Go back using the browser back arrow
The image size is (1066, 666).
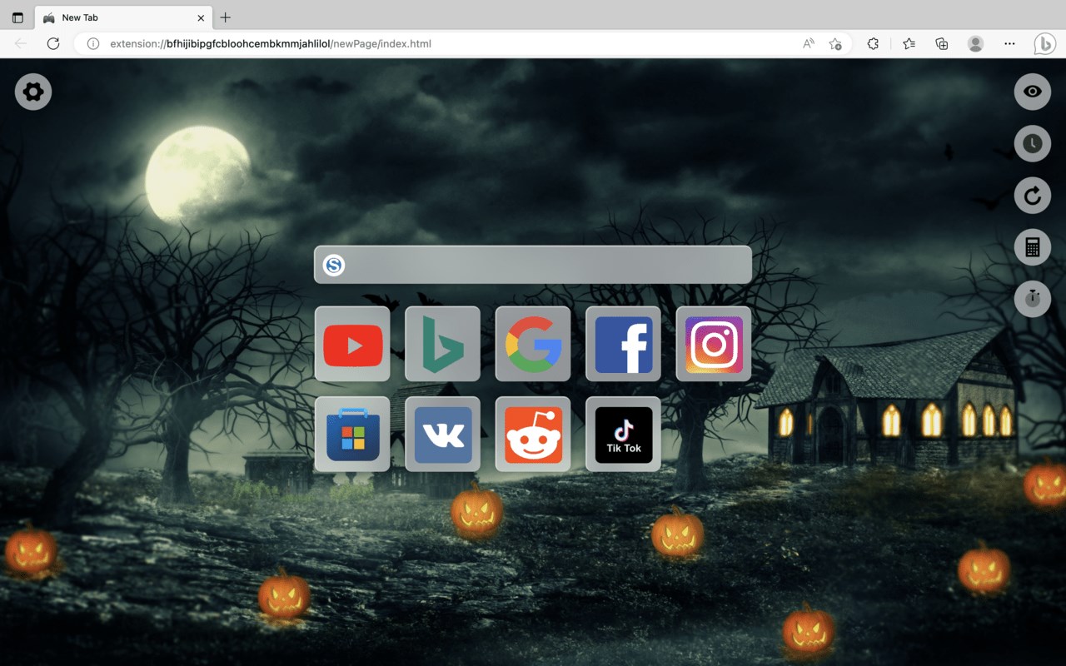pos(21,43)
